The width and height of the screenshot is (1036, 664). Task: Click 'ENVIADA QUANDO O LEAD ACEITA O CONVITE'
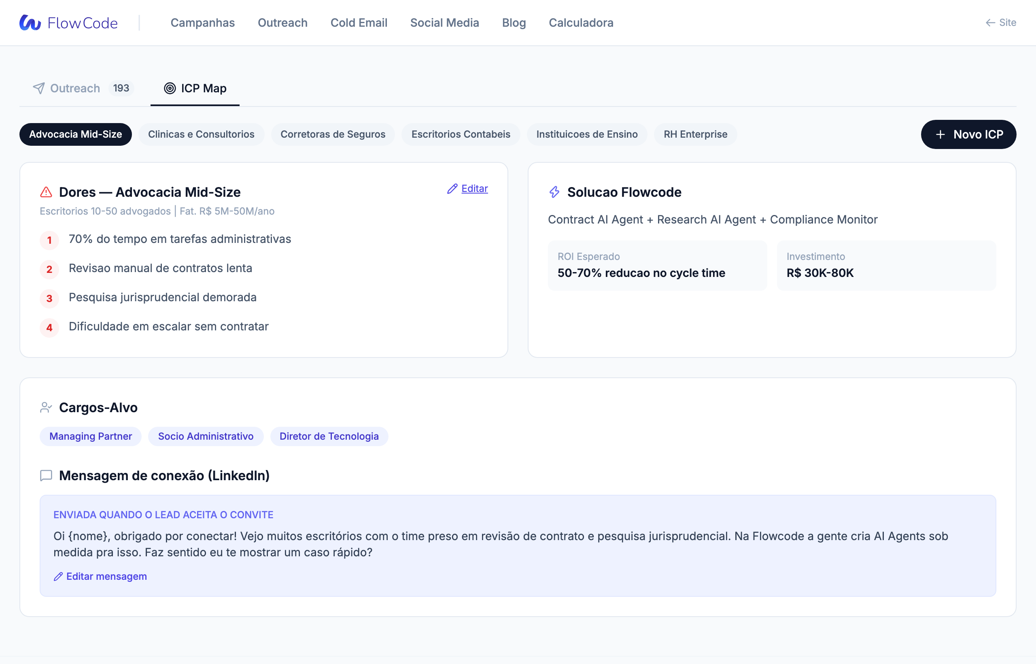[x=163, y=515]
